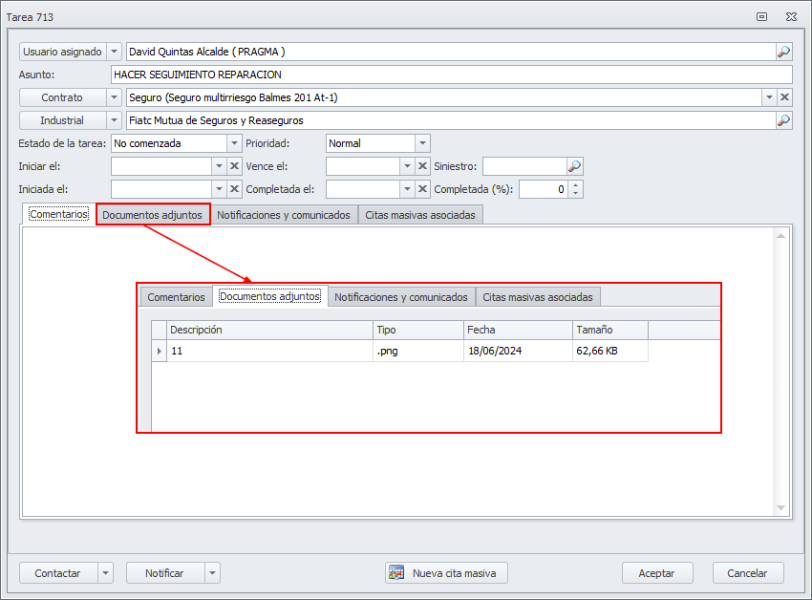Open Vence el date picker
Viewport: 812px width, 600px height.
408,166
